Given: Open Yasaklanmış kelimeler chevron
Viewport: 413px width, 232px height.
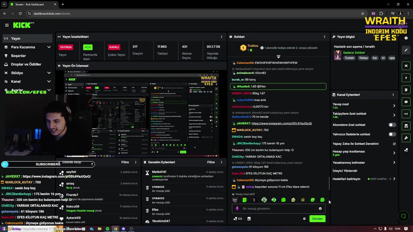Looking at the screenshot, I should [x=394, y=162].
